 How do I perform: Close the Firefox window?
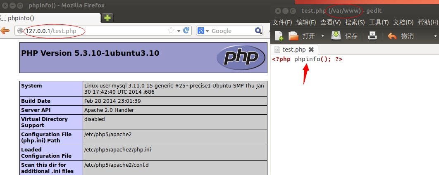point(5,5)
